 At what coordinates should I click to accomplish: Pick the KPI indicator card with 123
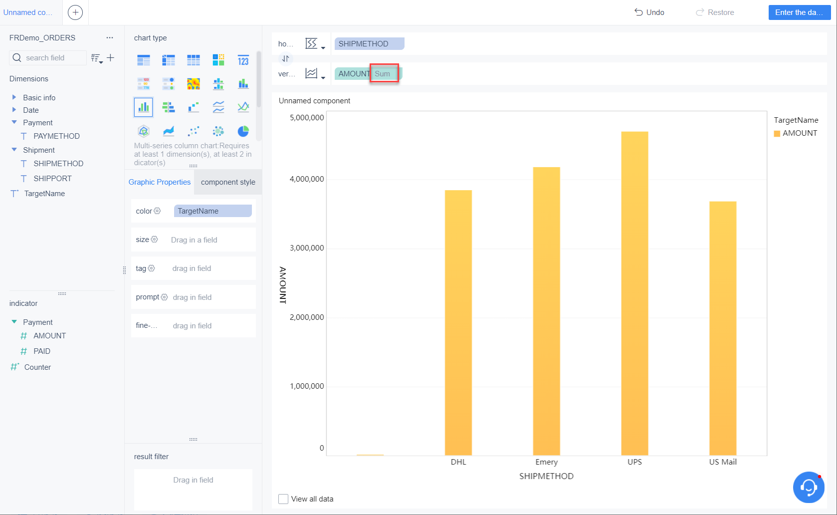click(x=243, y=61)
